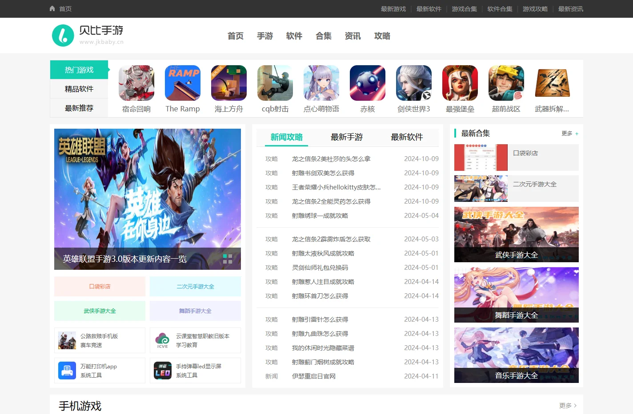Open the 武侠手游大全 collection image
Screen dimensions: 633x414
point(517,234)
